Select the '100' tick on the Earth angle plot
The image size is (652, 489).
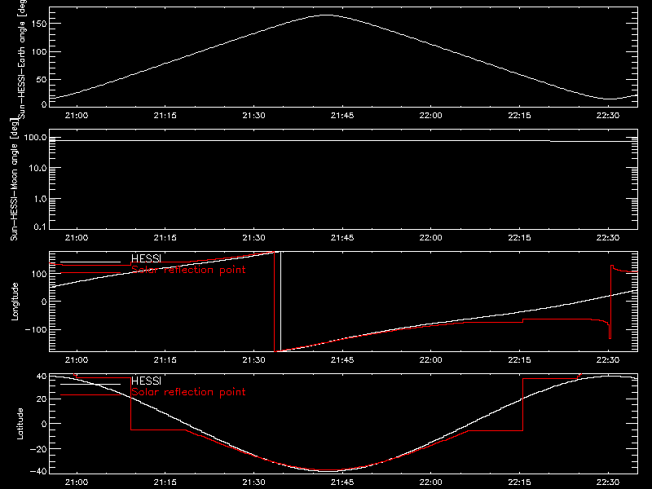click(x=38, y=51)
